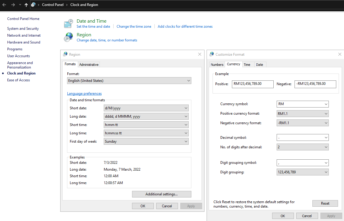The height and width of the screenshot is (221, 344).
Task: Expand the Long date format dropdown
Action: point(146,116)
